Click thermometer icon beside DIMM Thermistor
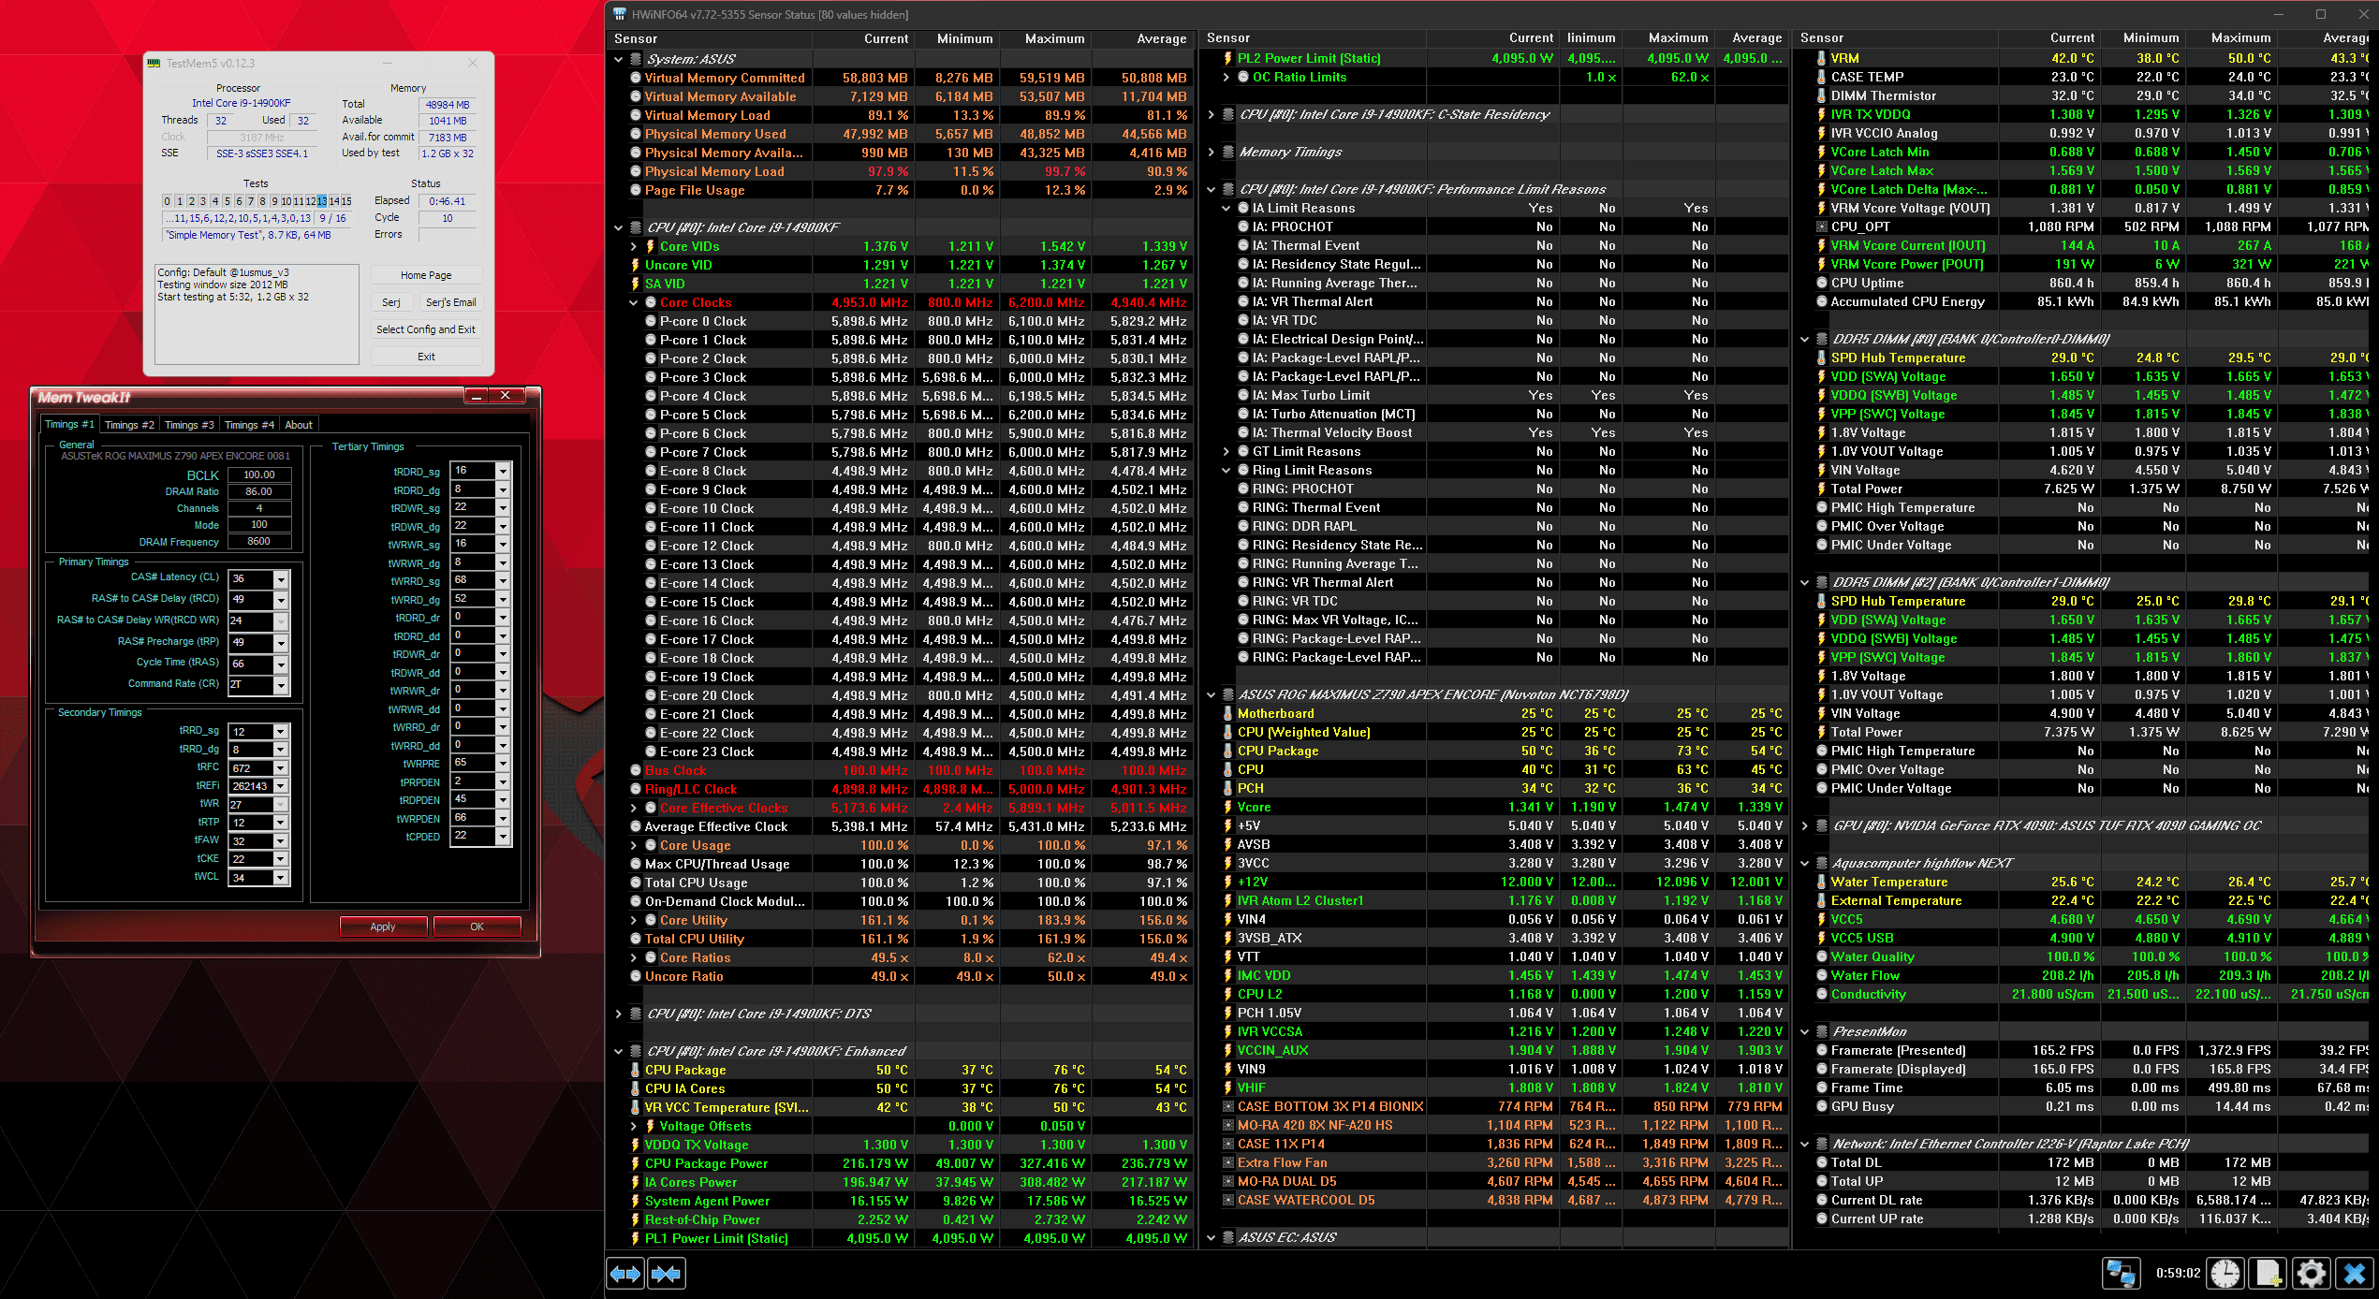Viewport: 2379px width, 1299px height. pyautogui.click(x=1821, y=95)
